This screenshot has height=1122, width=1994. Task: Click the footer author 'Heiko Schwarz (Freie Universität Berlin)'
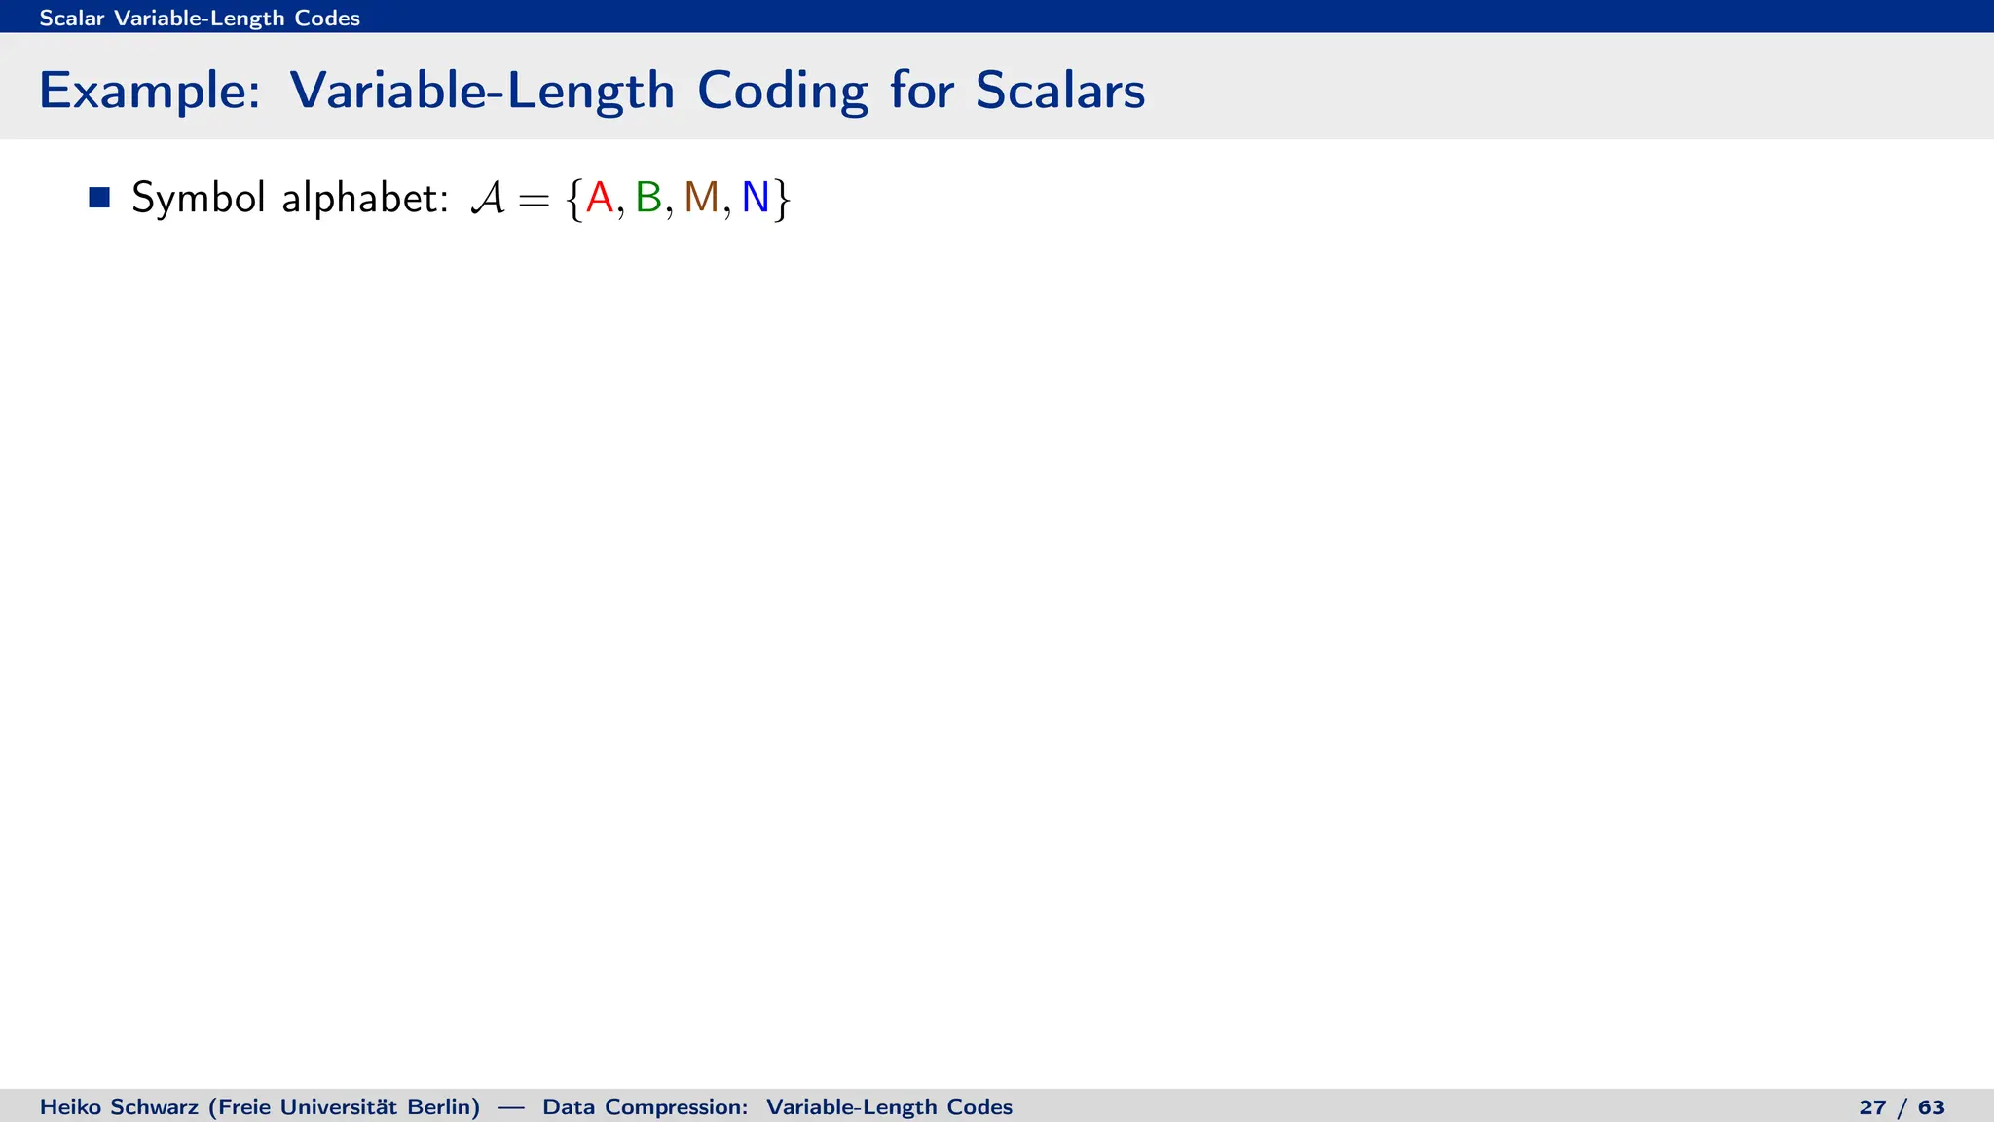(x=260, y=1107)
